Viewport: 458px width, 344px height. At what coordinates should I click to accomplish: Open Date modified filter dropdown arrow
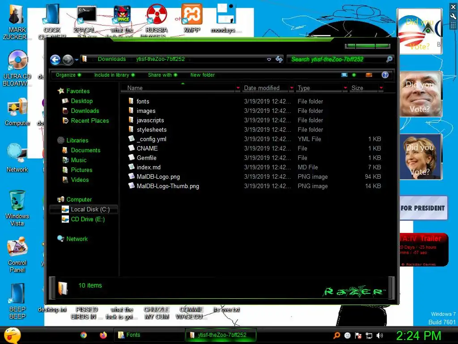click(292, 88)
